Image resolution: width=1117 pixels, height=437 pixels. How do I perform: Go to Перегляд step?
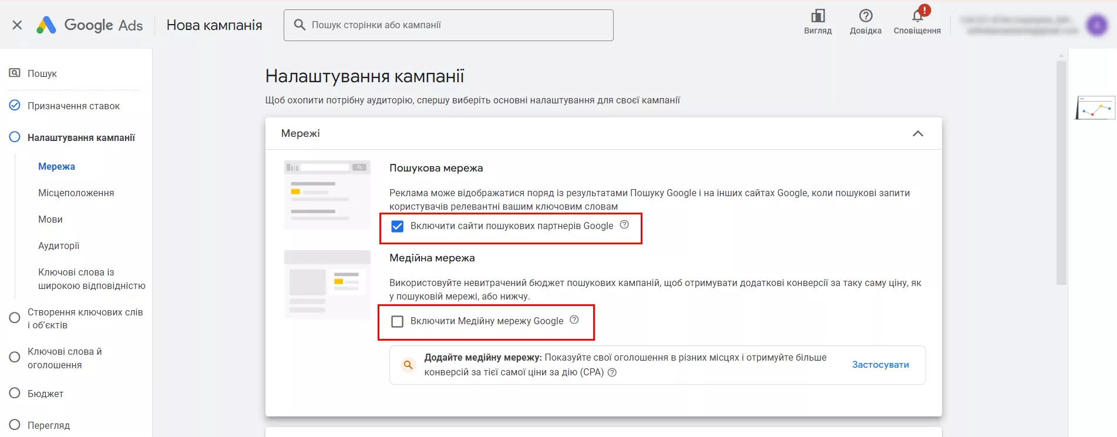49,425
